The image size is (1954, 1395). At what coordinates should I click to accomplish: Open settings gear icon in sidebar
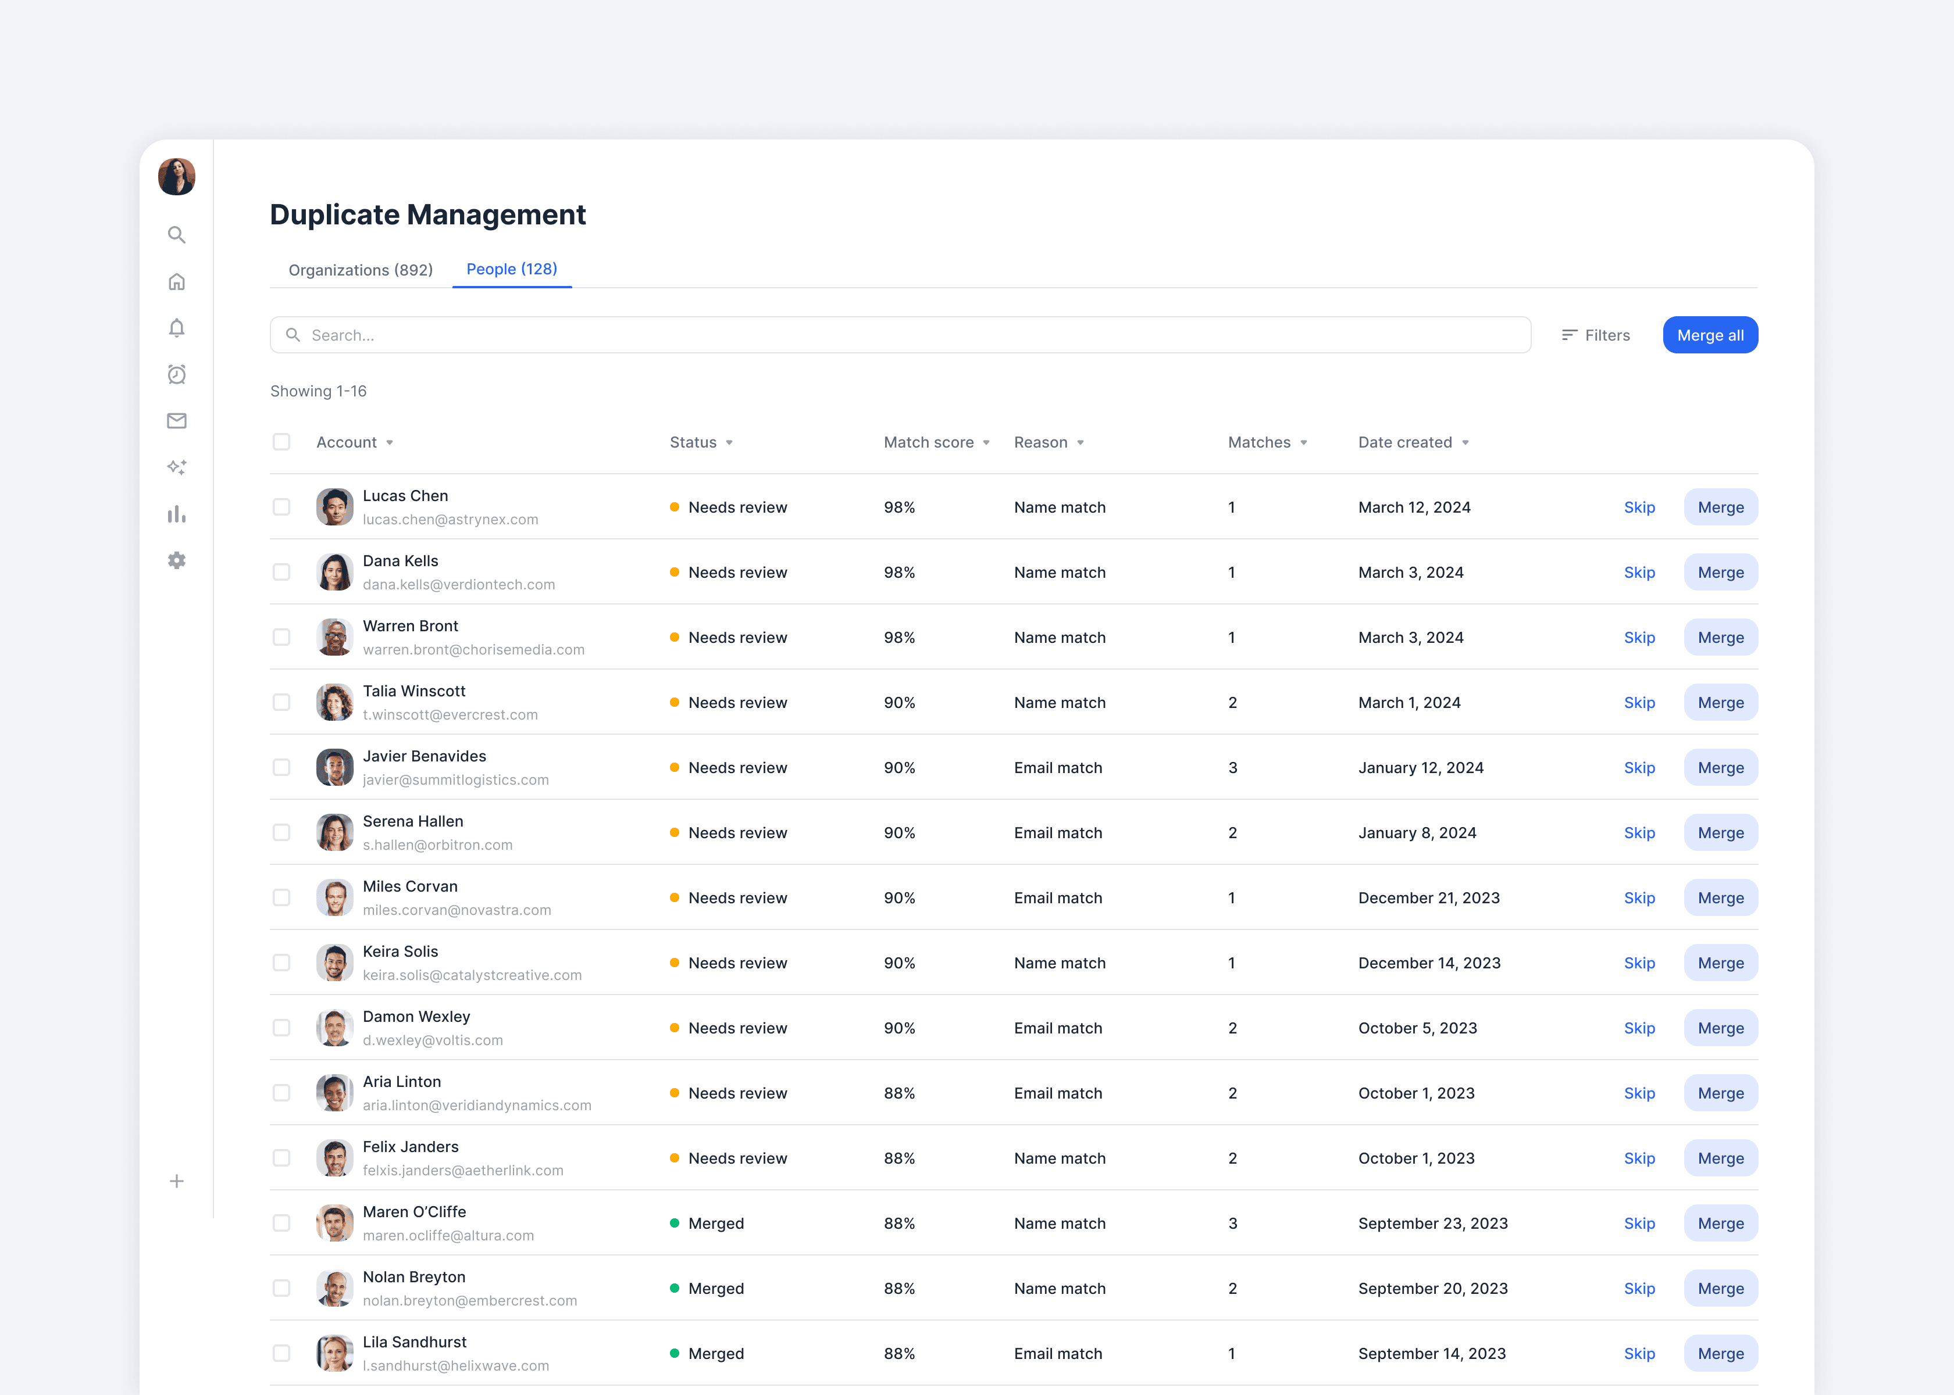[x=176, y=560]
